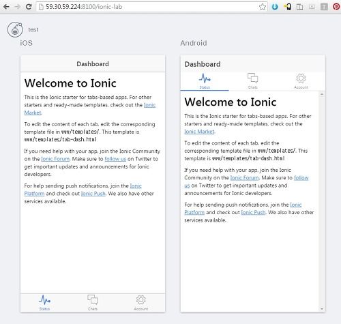This screenshot has width=341, height=324.
Task: Click the blue power extension icon
Action: 275,7
